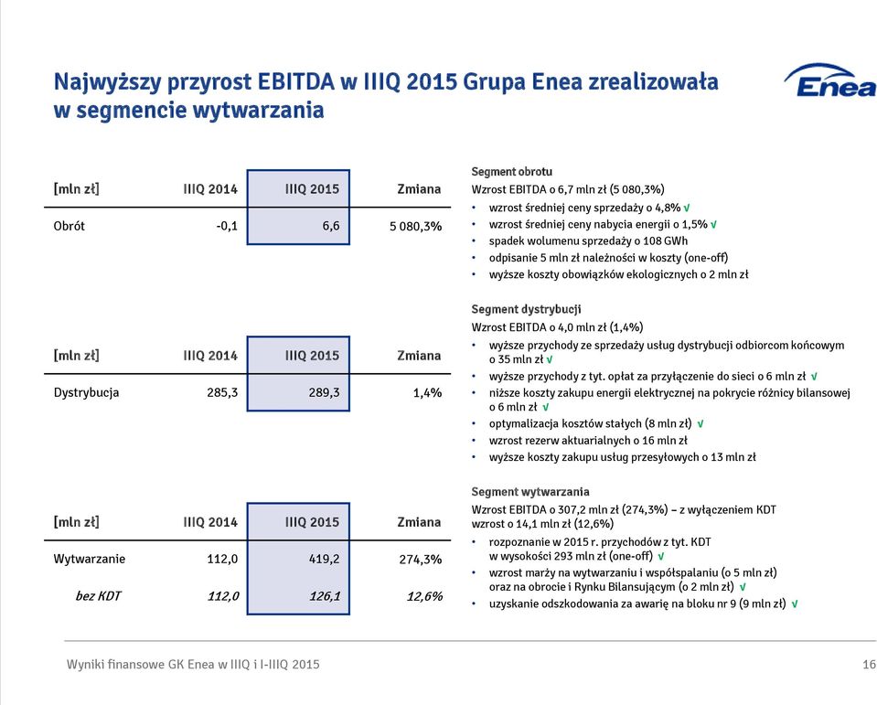The width and height of the screenshot is (877, 705).
Task: Click the page number 16
Action: click(869, 664)
